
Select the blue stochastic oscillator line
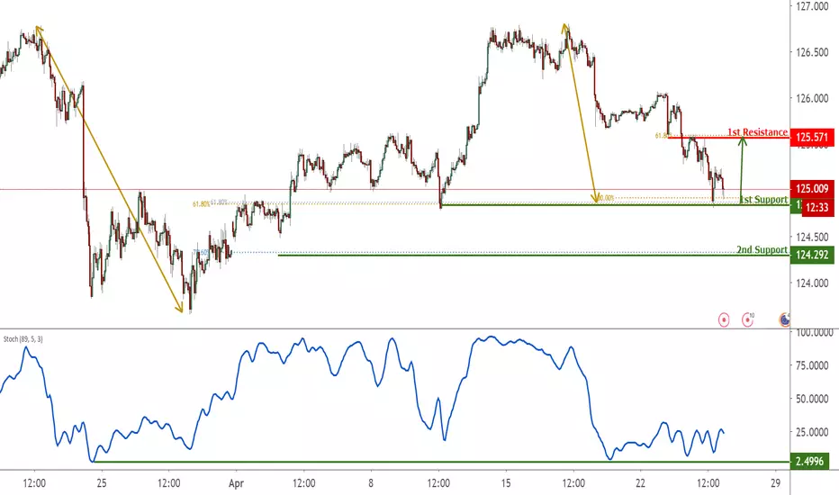click(362, 399)
